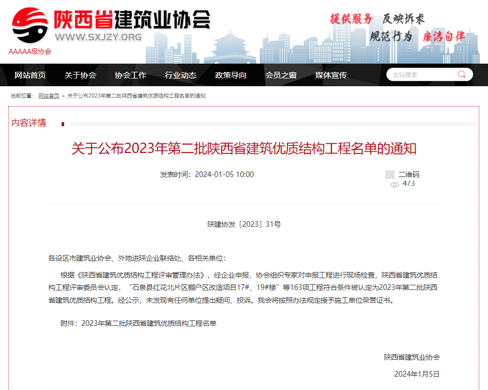Click the 网站首页 breadcrumb link

point(49,96)
